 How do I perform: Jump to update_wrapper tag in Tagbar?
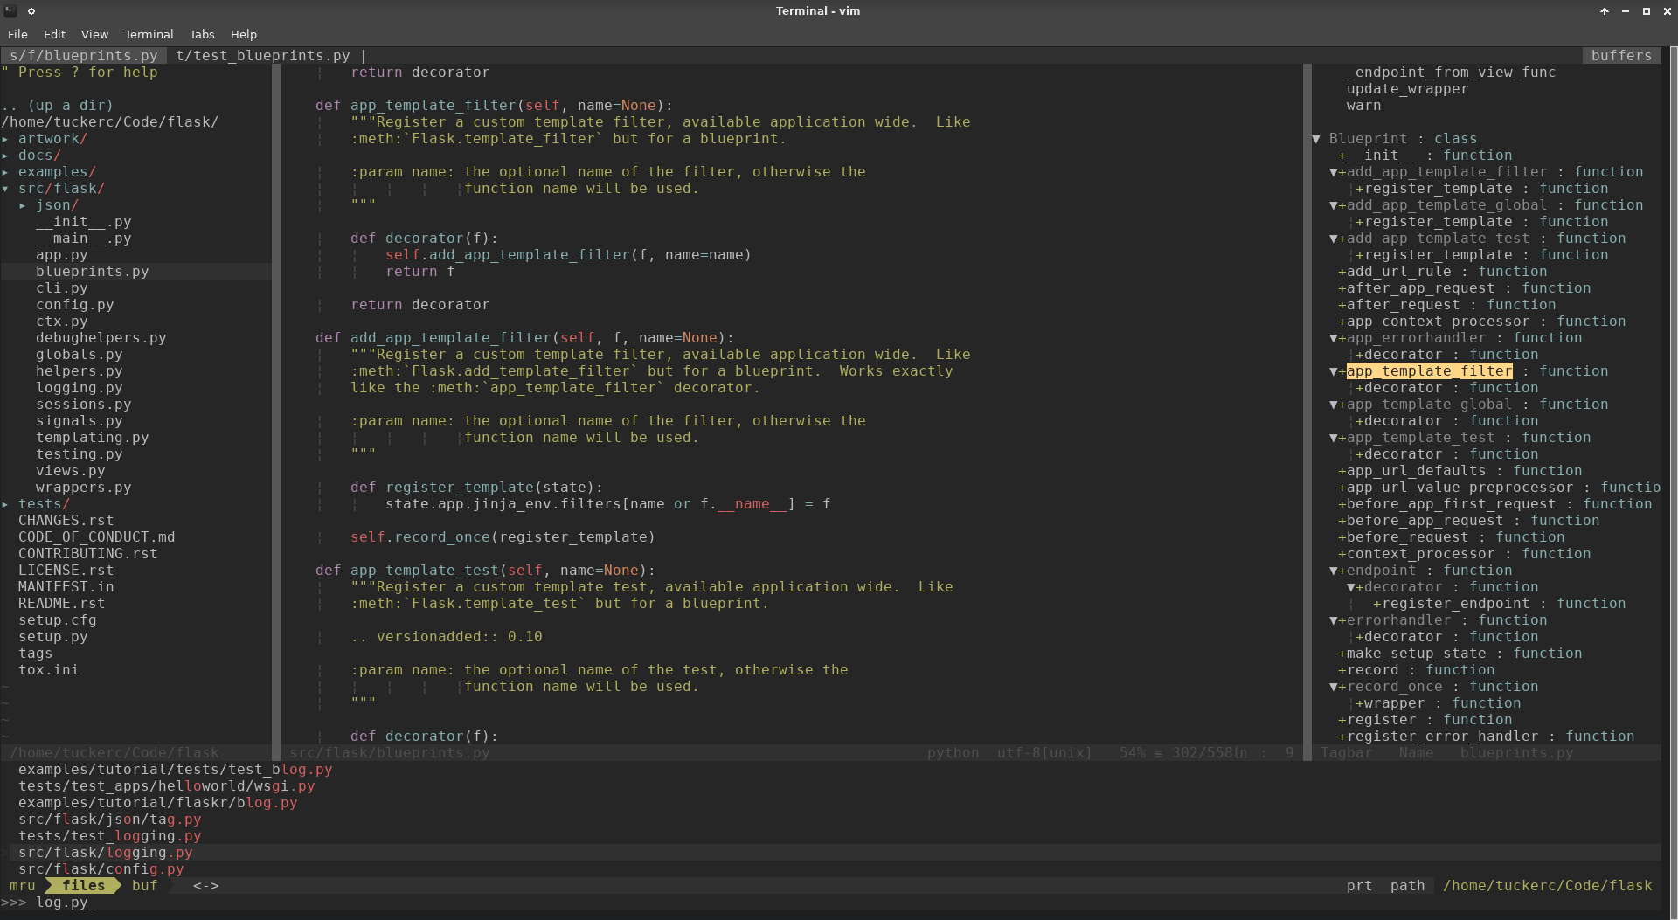pos(1407,89)
